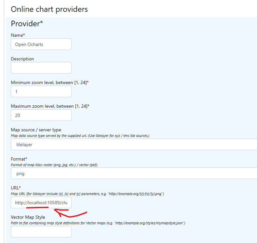The height and width of the screenshot is (243, 257).
Task: Click the Map URL help text line
Action: tap(87, 194)
